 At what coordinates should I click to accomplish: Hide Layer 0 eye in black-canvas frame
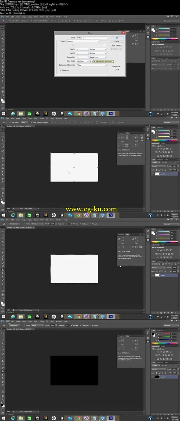[153, 377]
